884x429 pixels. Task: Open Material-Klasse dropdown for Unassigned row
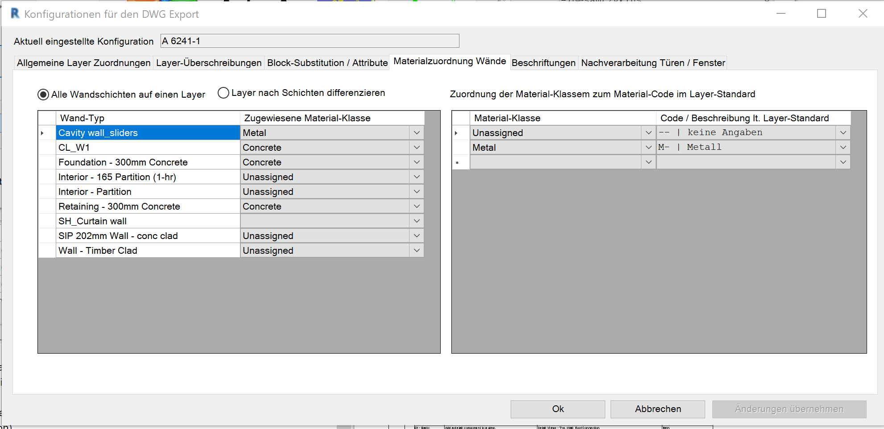click(x=648, y=133)
